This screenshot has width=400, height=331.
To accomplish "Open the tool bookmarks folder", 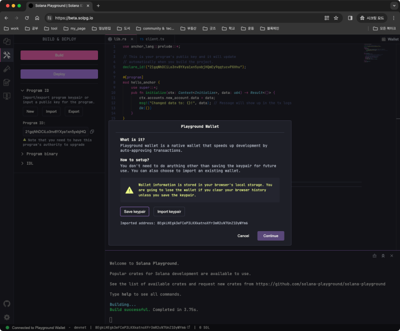I will pos(51,28).
